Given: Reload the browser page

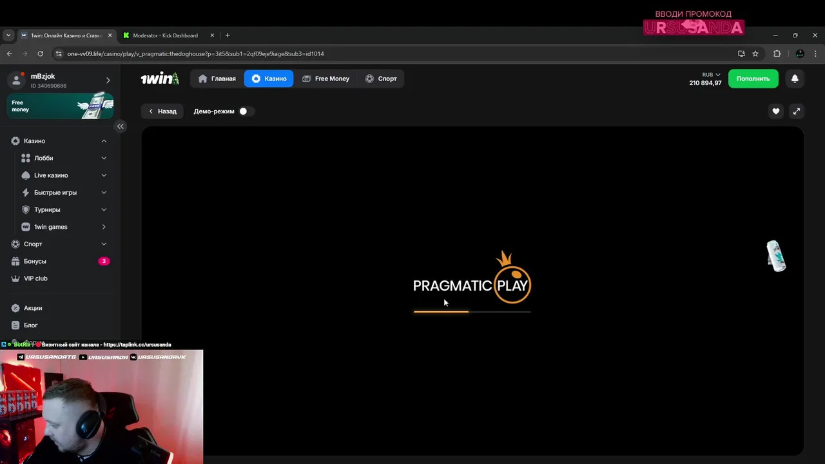Looking at the screenshot, I should pyautogui.click(x=40, y=53).
